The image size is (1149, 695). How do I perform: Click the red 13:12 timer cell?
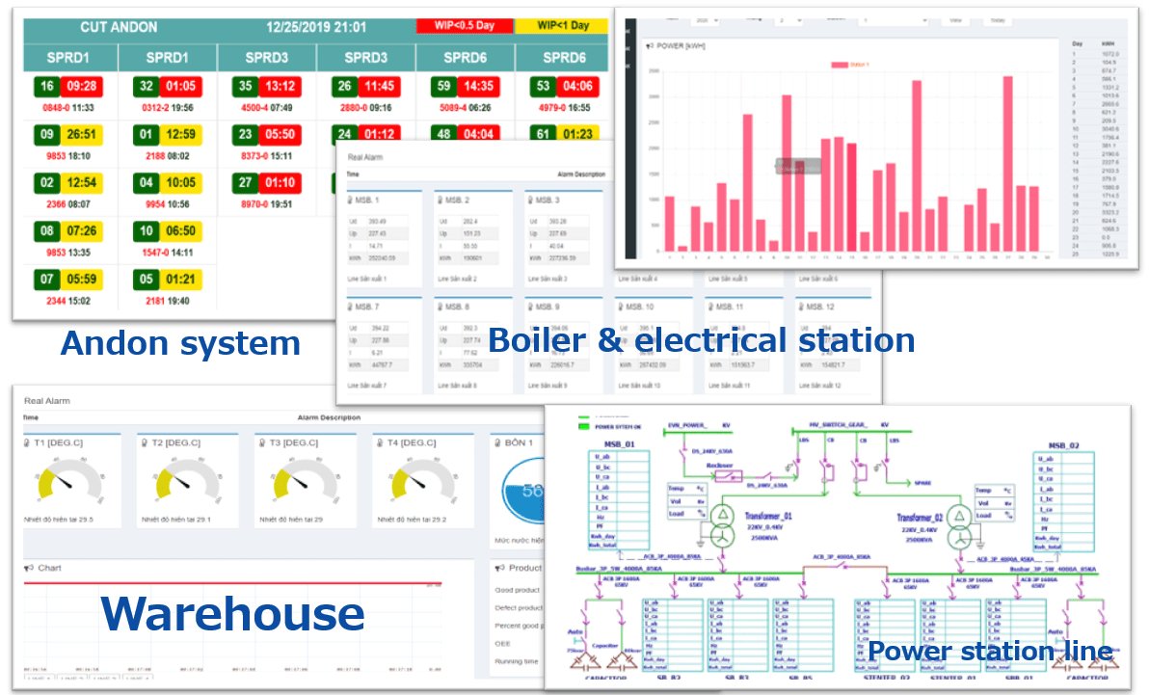(x=280, y=87)
